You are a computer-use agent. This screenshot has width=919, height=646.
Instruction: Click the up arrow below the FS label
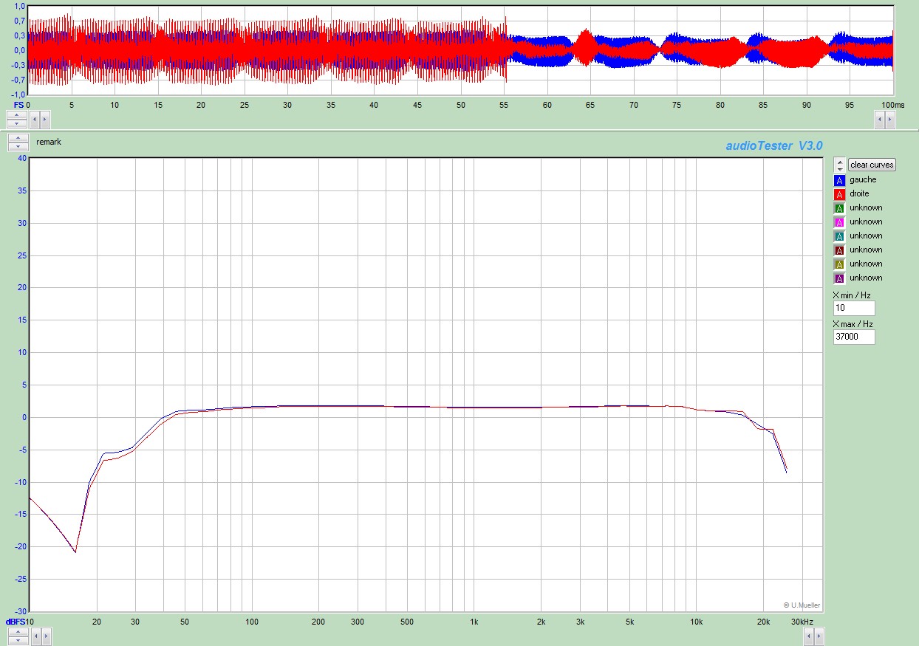click(x=17, y=114)
